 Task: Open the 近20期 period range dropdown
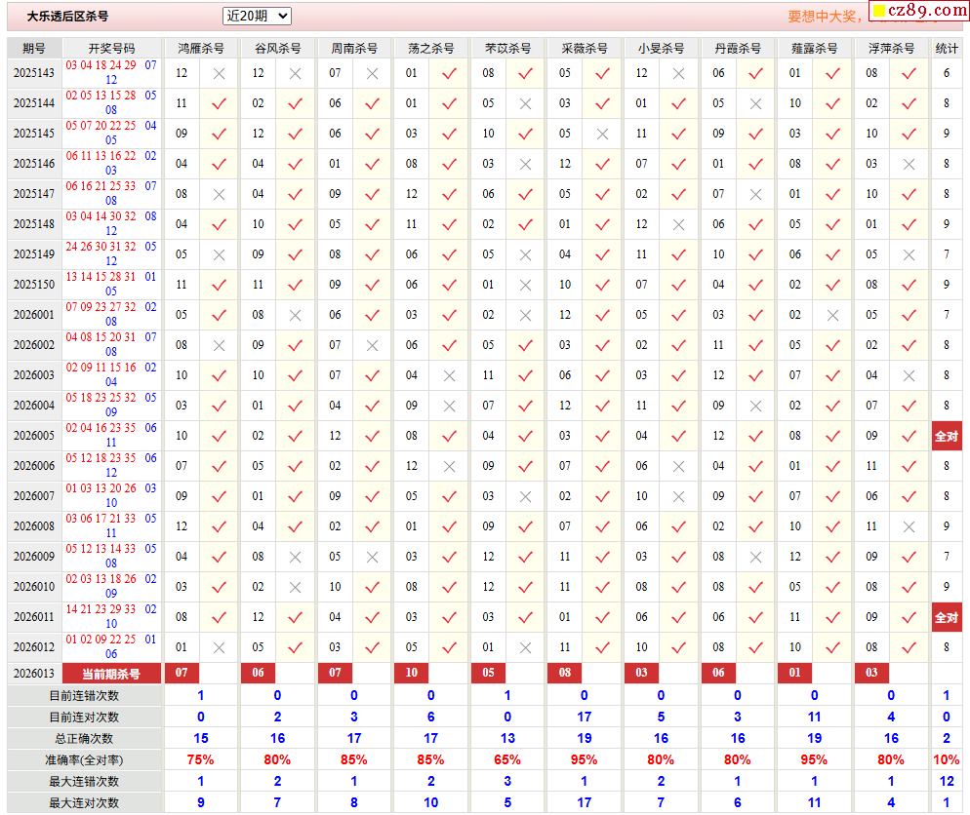click(x=256, y=16)
